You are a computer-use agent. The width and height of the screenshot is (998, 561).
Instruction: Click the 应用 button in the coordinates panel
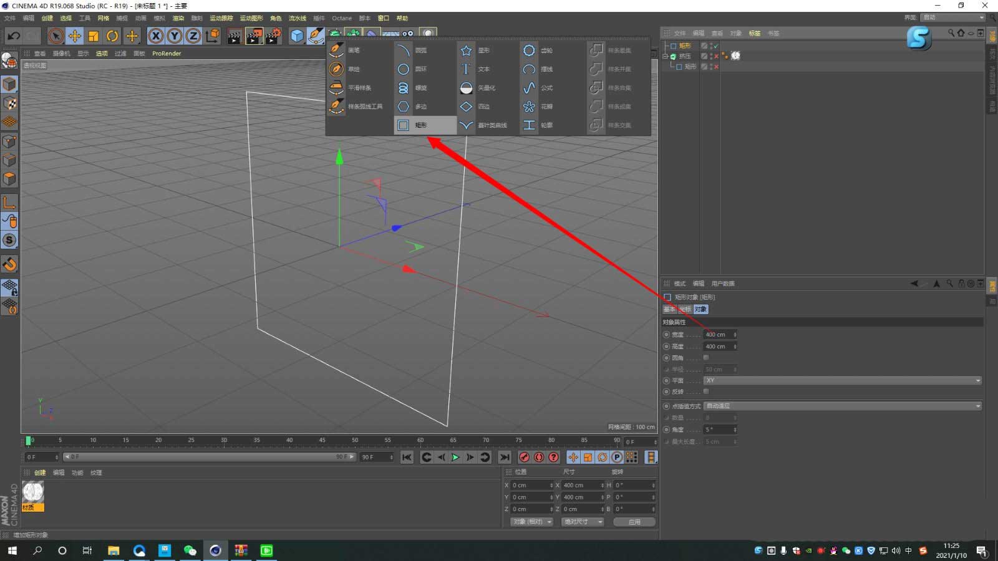634,522
